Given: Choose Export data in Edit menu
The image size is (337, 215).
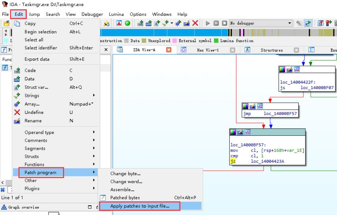Looking at the screenshot, I should (x=55, y=59).
